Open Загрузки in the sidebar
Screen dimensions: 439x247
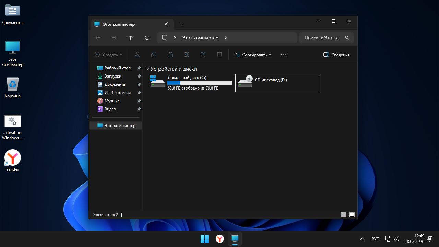[x=113, y=76]
